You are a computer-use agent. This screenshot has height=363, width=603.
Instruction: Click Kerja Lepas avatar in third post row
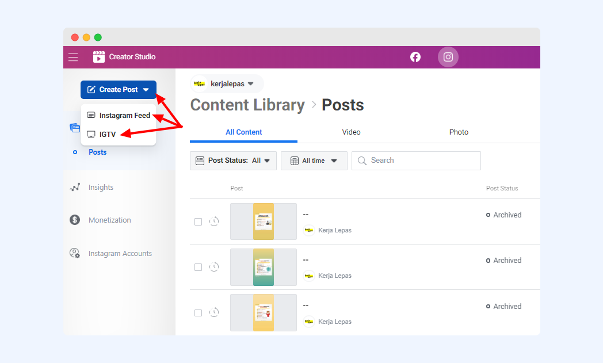pos(309,322)
